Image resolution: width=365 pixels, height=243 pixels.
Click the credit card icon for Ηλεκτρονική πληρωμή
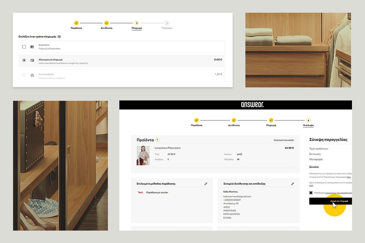pyautogui.click(x=32, y=60)
